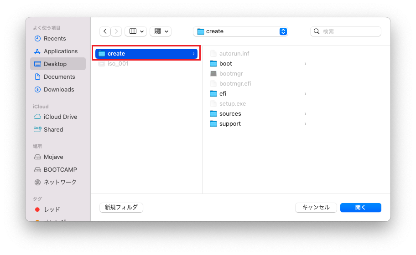The width and height of the screenshot is (416, 255).
Task: Click the efi folder icon
Action: click(x=213, y=93)
